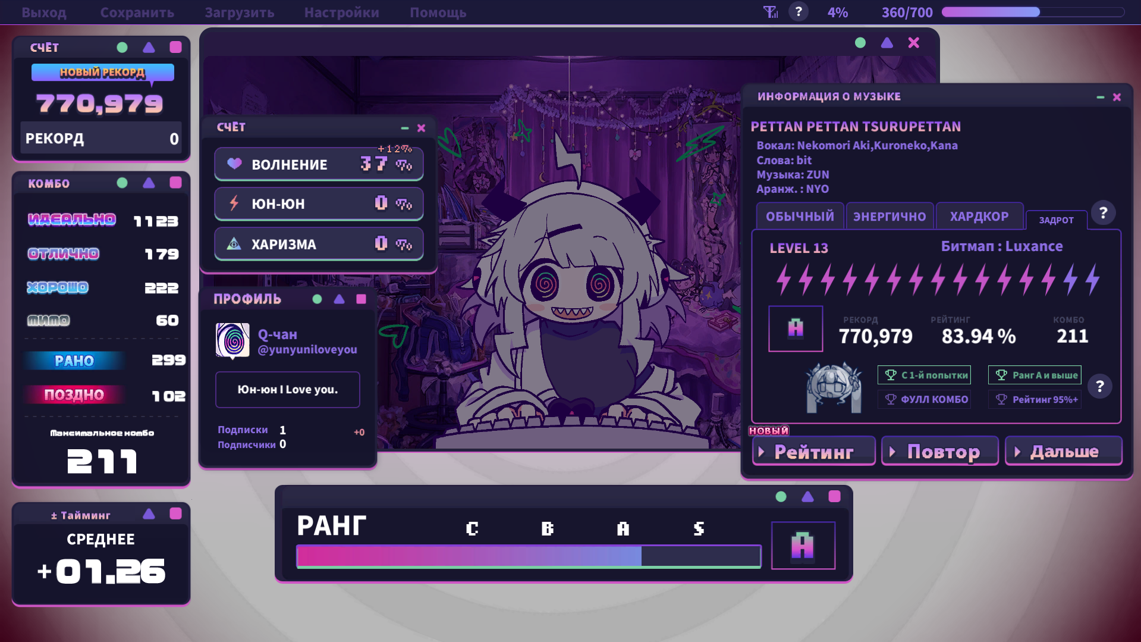Close the character window with pink X
The image size is (1141, 642).
pyautogui.click(x=914, y=43)
